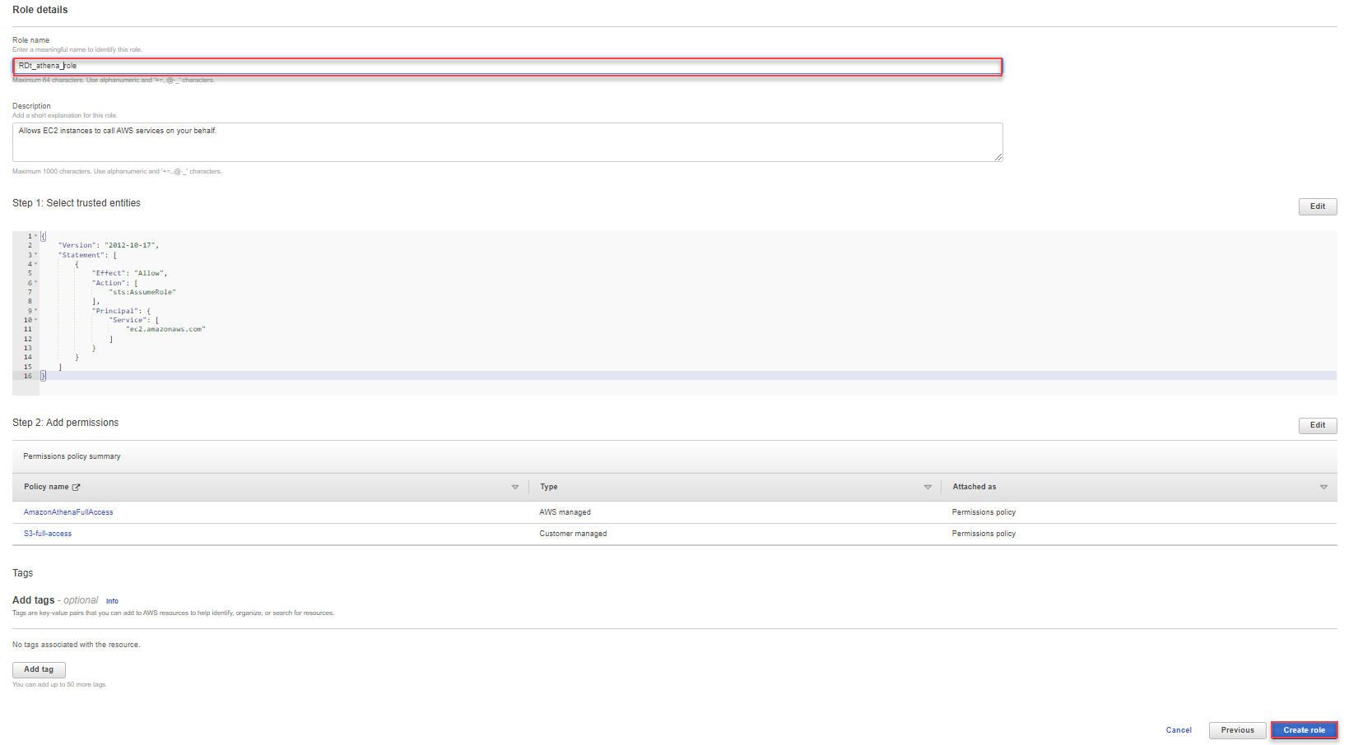Collapse the Action fold arrow on line 6
Viewport: 1358px width, 745px height.
click(x=36, y=283)
